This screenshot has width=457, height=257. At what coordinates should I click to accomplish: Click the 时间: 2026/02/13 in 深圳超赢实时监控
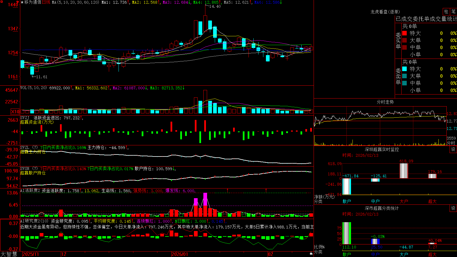click(x=360, y=155)
